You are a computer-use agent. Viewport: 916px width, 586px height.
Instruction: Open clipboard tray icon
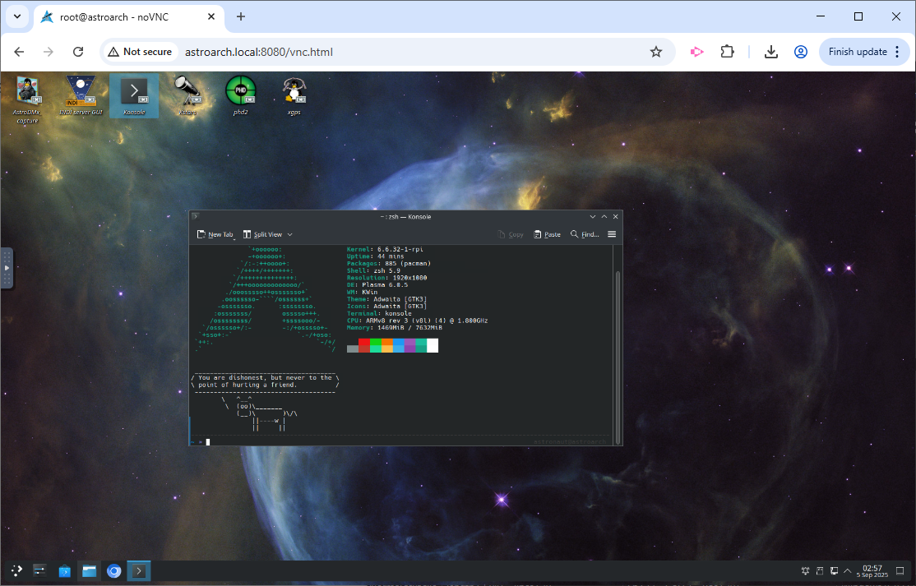(x=820, y=570)
